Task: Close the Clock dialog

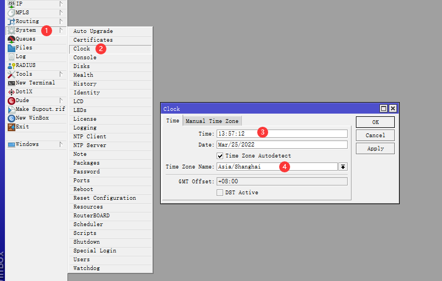Action: (x=393, y=109)
